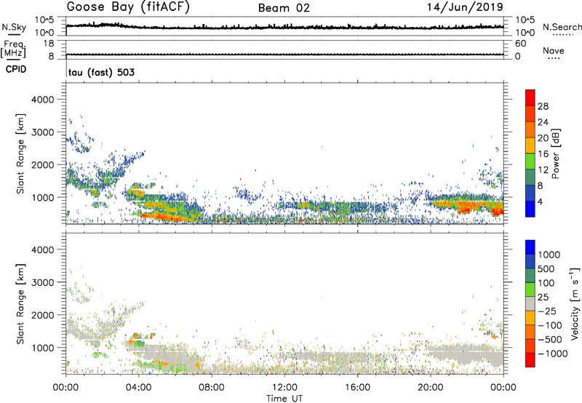Pick the teal 8–12 dB colorbar segment
Image resolution: width=582 pixels, height=403 pixels.
[530, 177]
